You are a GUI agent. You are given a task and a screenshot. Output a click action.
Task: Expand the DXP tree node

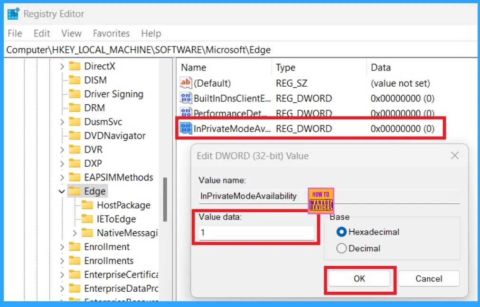(x=62, y=163)
